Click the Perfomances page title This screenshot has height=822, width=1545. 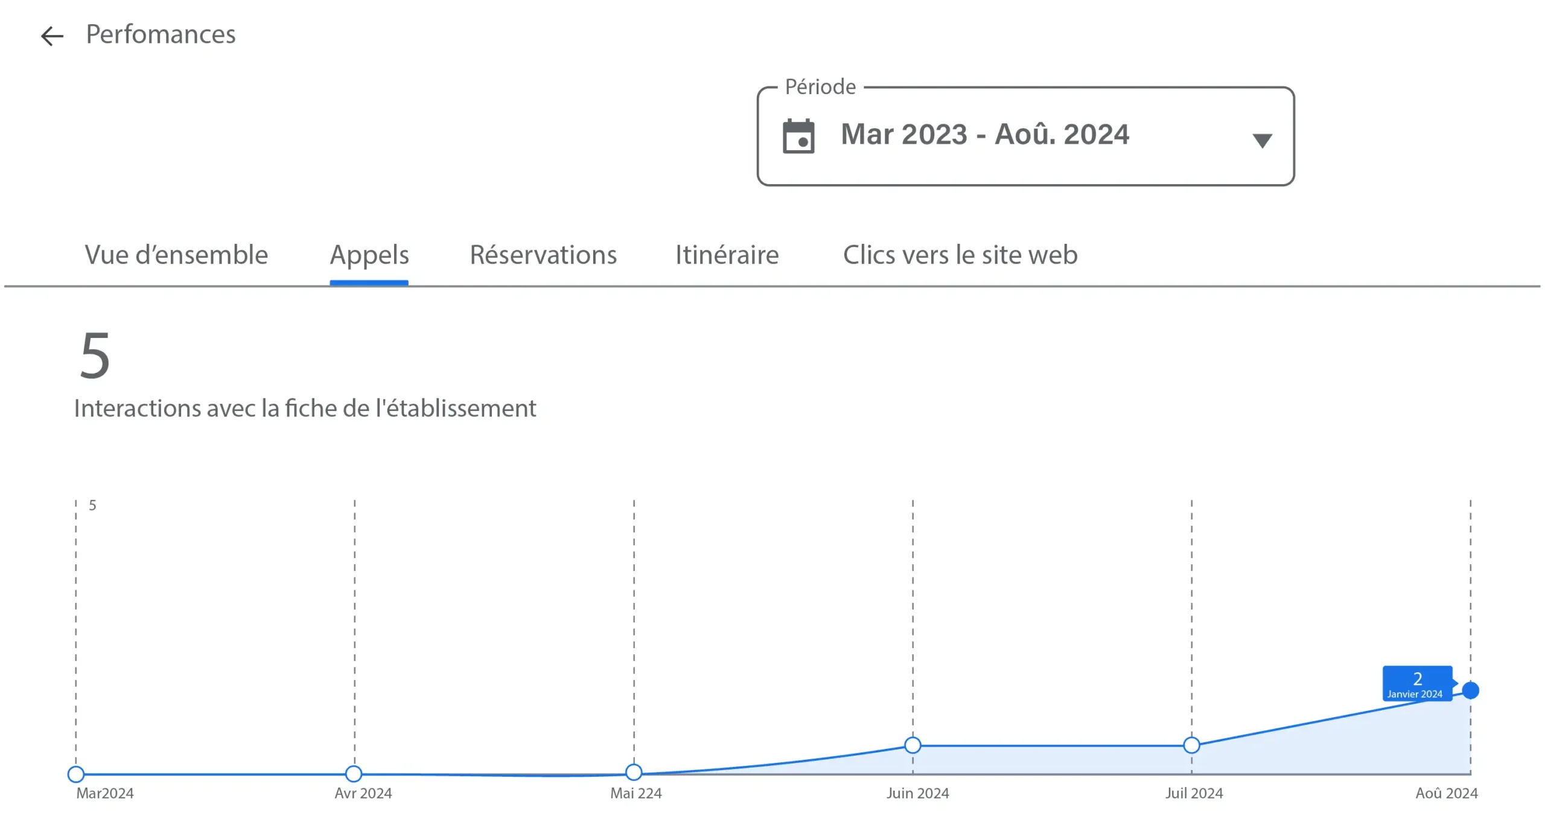tap(161, 34)
